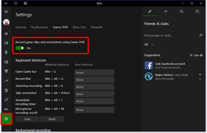The width and height of the screenshot is (207, 133).
Task: Open Achievements trophy icon
Action: (x=6, y=52)
